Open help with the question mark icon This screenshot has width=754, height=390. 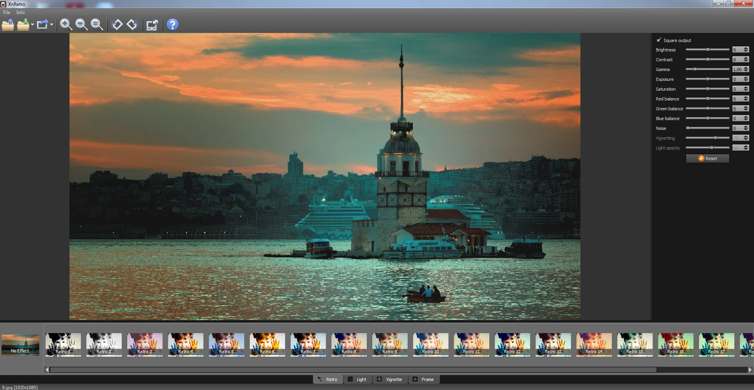172,25
